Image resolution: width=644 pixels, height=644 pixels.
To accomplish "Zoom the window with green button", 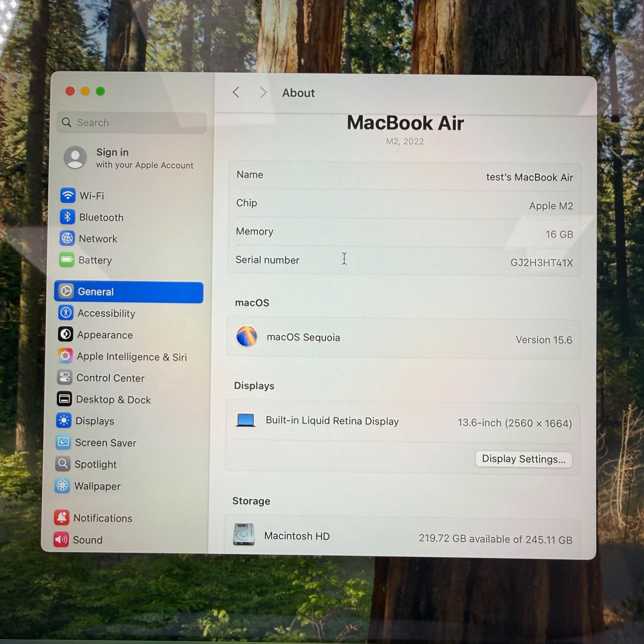I will point(100,91).
